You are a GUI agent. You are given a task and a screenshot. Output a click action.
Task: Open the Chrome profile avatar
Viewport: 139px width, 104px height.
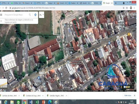coord(131,8)
